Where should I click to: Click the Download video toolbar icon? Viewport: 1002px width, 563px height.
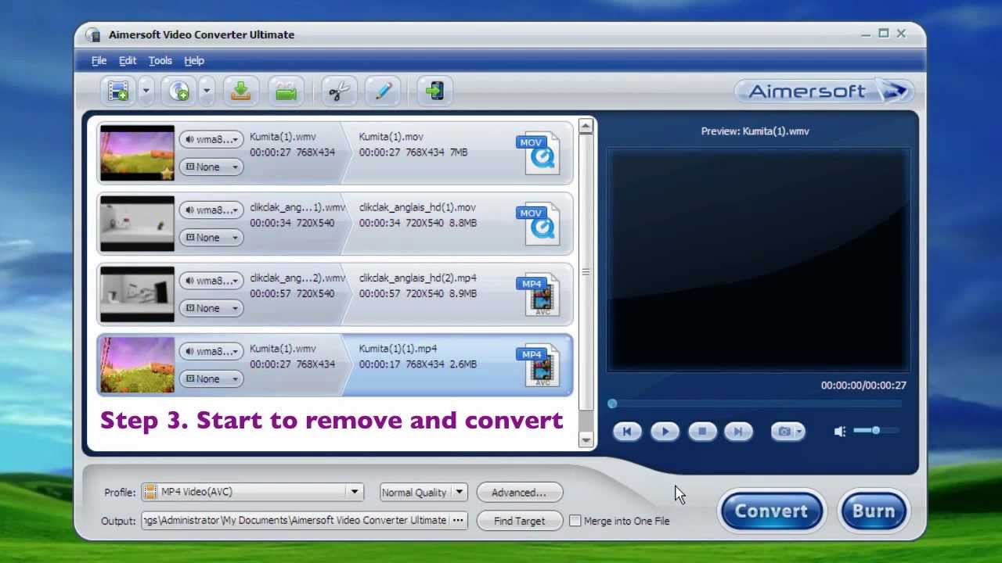tap(240, 91)
